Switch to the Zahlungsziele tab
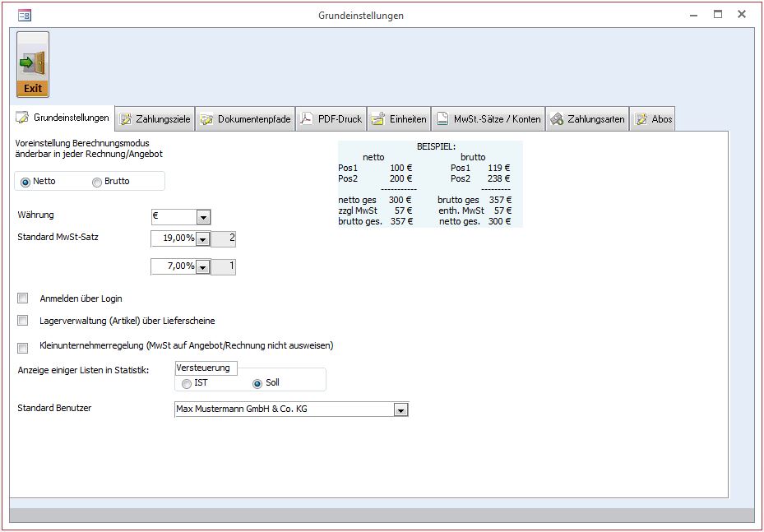 155,119
